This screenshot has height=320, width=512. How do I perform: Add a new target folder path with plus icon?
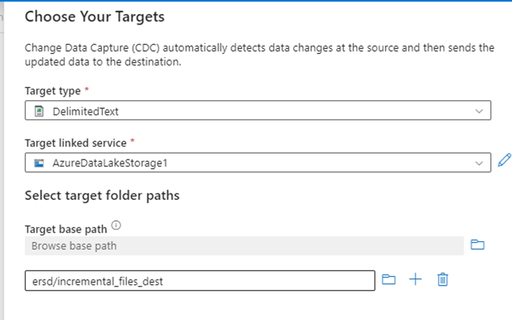pyautogui.click(x=415, y=280)
